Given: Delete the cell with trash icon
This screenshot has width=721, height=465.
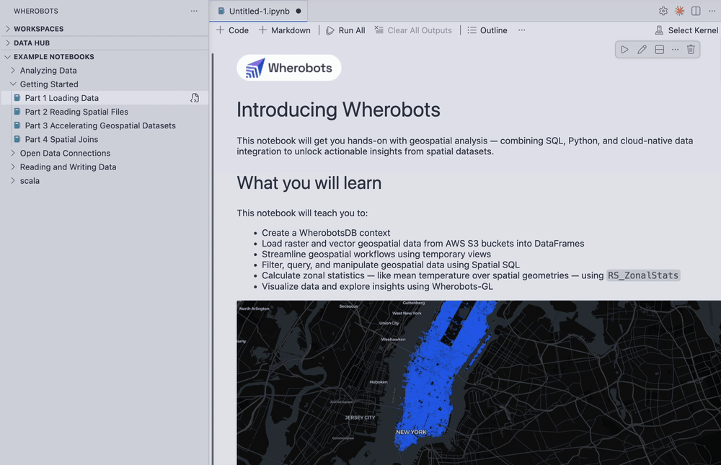Looking at the screenshot, I should point(691,50).
